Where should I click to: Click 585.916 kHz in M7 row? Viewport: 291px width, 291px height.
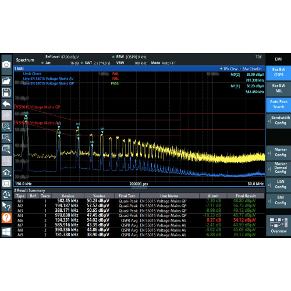tap(67, 225)
